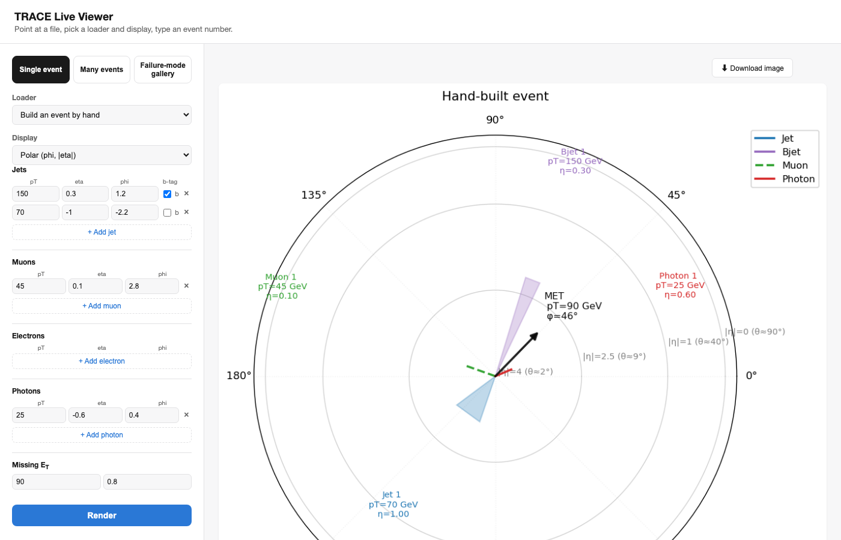Click the + Add photon button
This screenshot has width=841, height=540.
click(102, 435)
